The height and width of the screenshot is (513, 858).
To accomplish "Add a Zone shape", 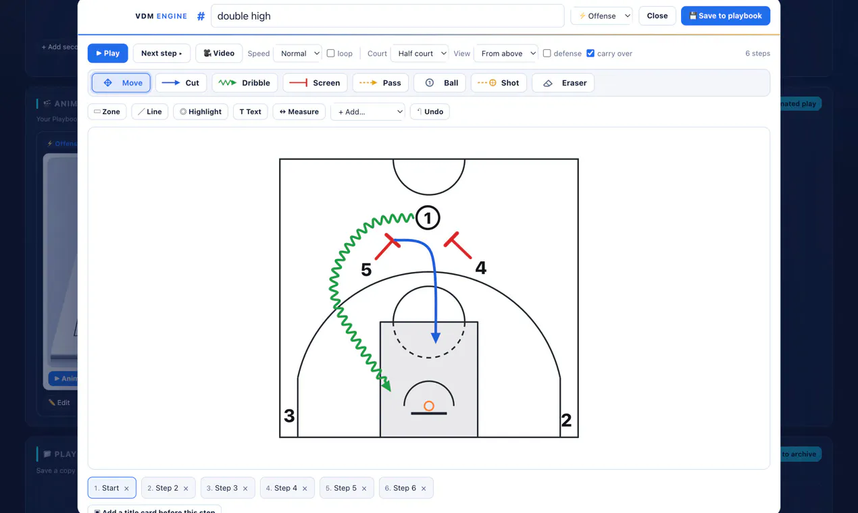I will click(107, 111).
